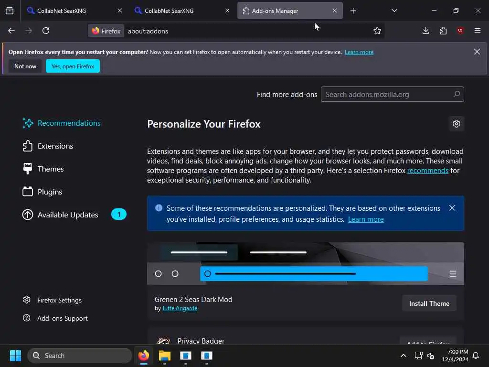
Task: Open the startup notification Learn more link
Action: [359, 52]
